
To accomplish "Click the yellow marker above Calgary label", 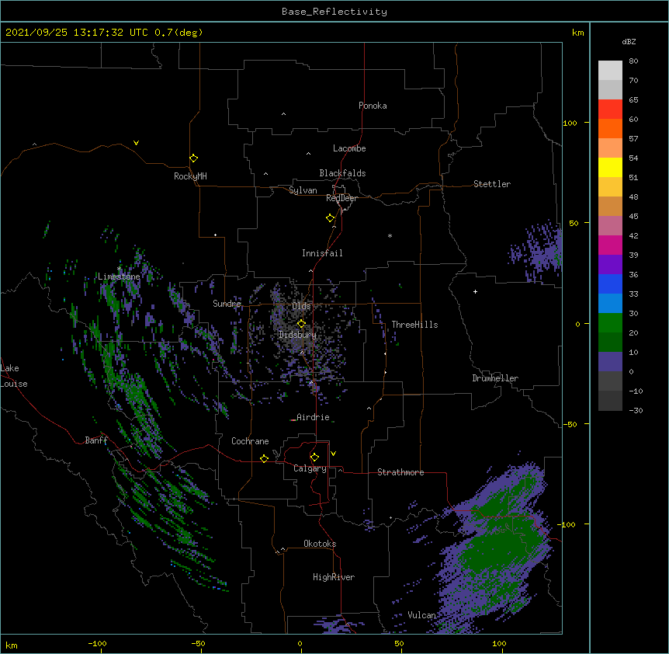I will coord(314,457).
